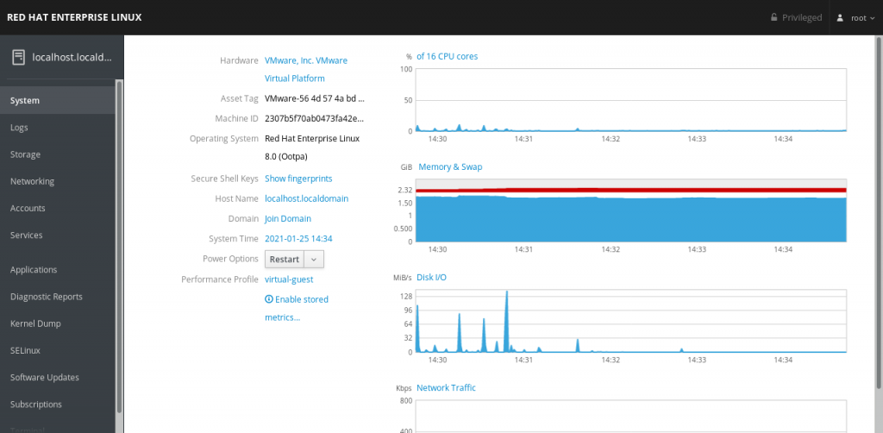Change the virtual-guest performance profile
883x433 pixels.
pos(289,279)
